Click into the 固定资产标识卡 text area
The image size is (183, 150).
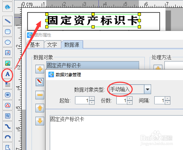click(x=116, y=132)
